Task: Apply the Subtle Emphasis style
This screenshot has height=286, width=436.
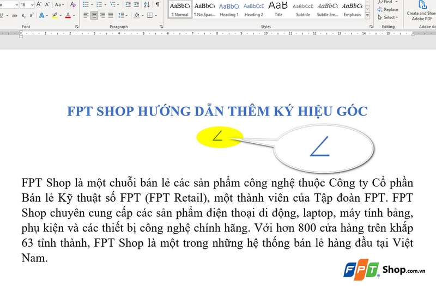Action: [328, 9]
